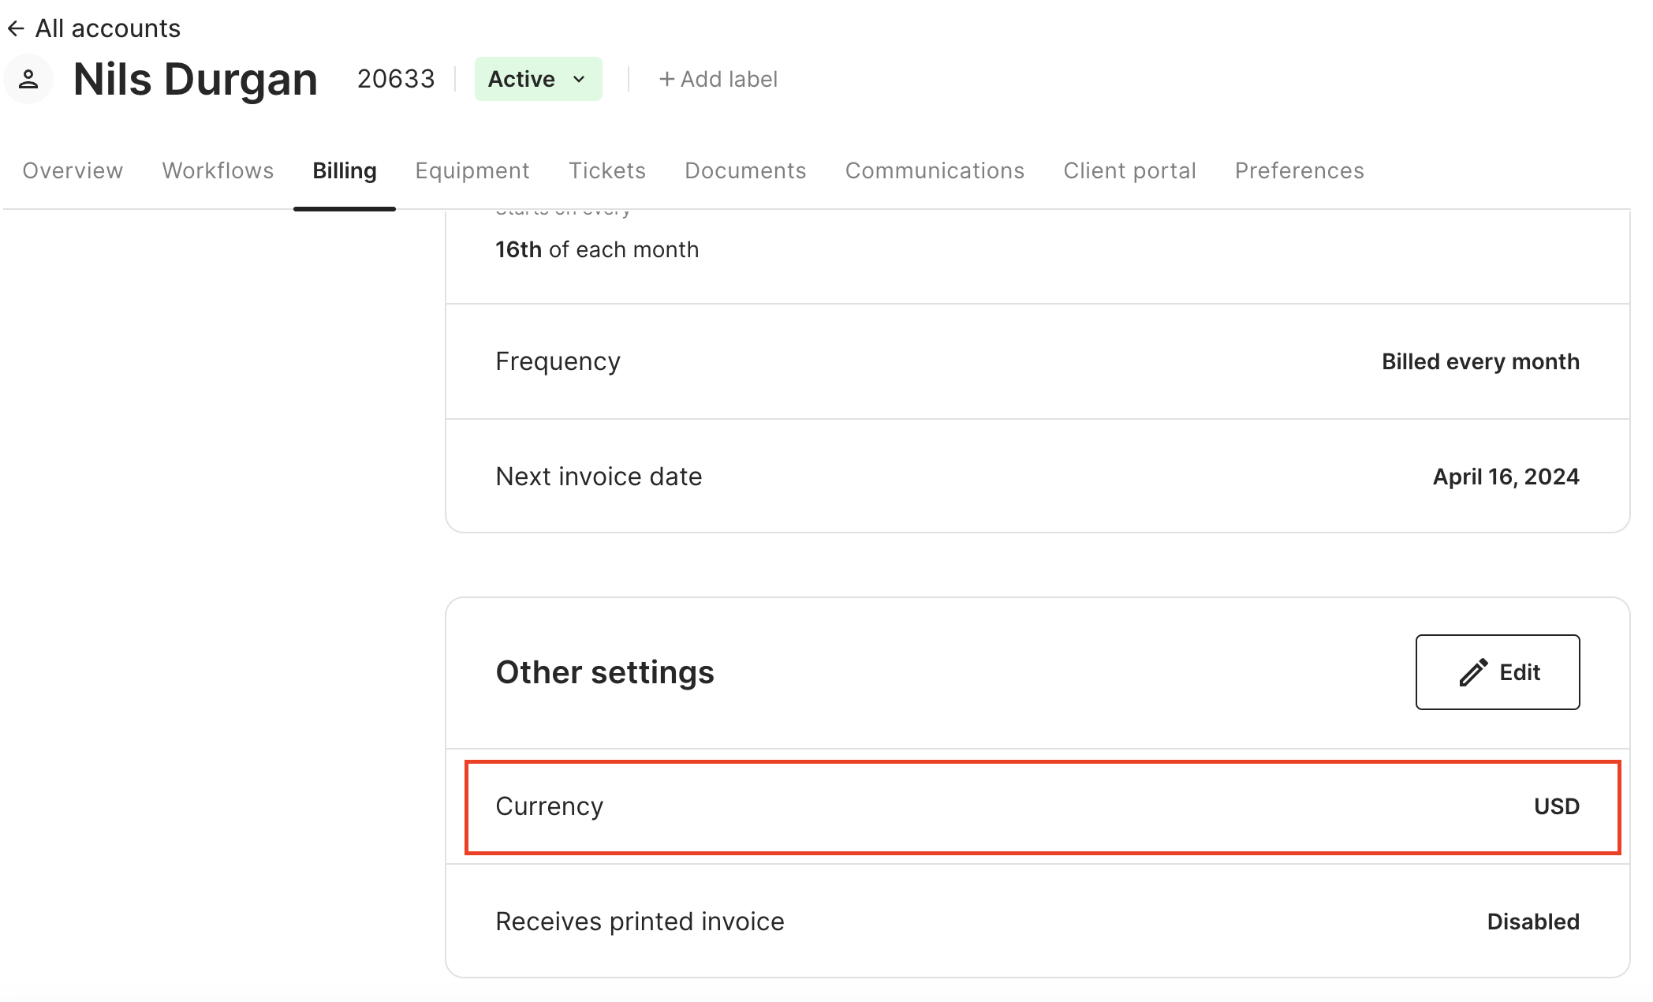Click the USD currency value

tap(1556, 806)
